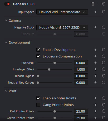The image size is (108, 121).
Task: Uncheck Enable Development checkbox
Action: (x=38, y=50)
